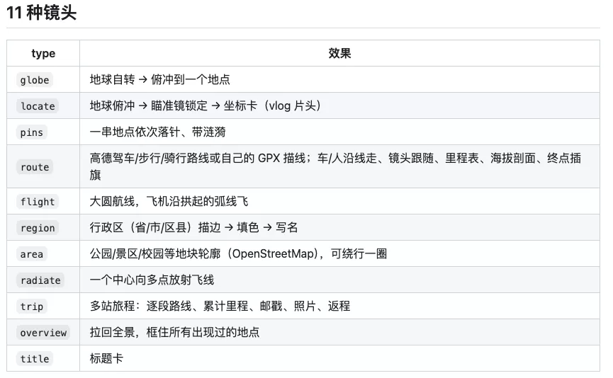The height and width of the screenshot is (378, 613).
Task: Select the "route" code cell
Action: 35,167
